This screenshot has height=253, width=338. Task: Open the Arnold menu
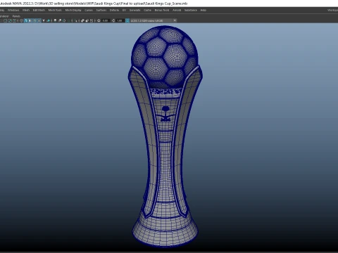[177, 10]
